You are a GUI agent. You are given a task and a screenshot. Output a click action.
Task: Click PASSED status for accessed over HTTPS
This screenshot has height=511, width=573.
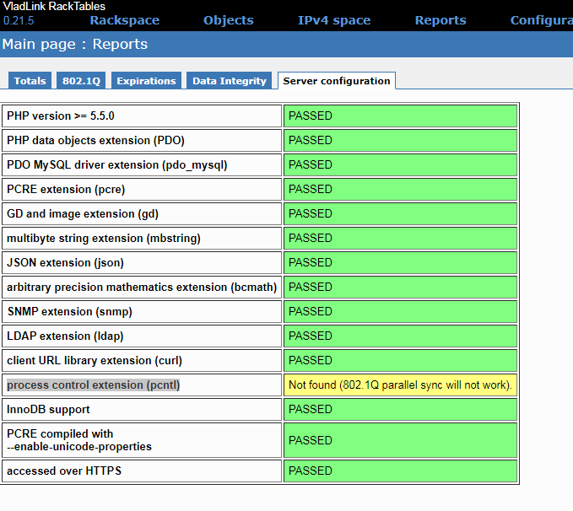(400, 471)
